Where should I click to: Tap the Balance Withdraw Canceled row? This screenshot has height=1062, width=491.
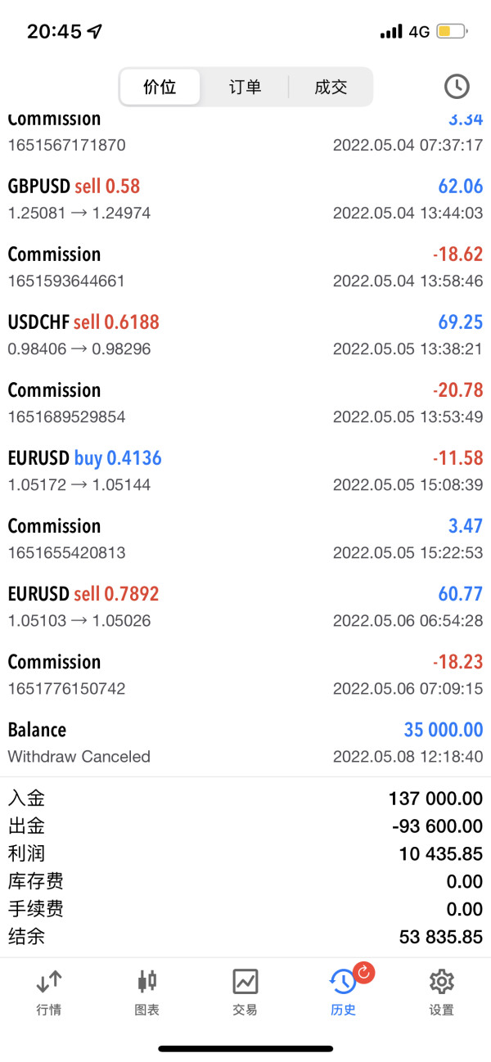[x=245, y=742]
